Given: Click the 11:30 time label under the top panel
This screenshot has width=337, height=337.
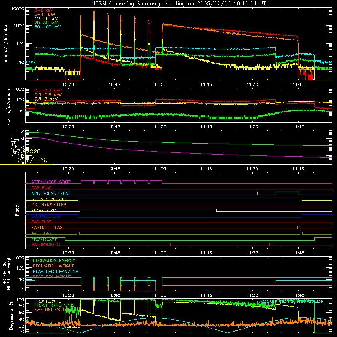Looking at the screenshot, I should pos(252,85).
